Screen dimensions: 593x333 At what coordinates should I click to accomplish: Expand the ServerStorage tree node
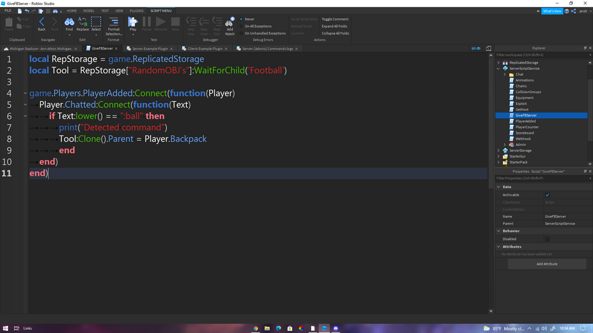pyautogui.click(x=498, y=150)
